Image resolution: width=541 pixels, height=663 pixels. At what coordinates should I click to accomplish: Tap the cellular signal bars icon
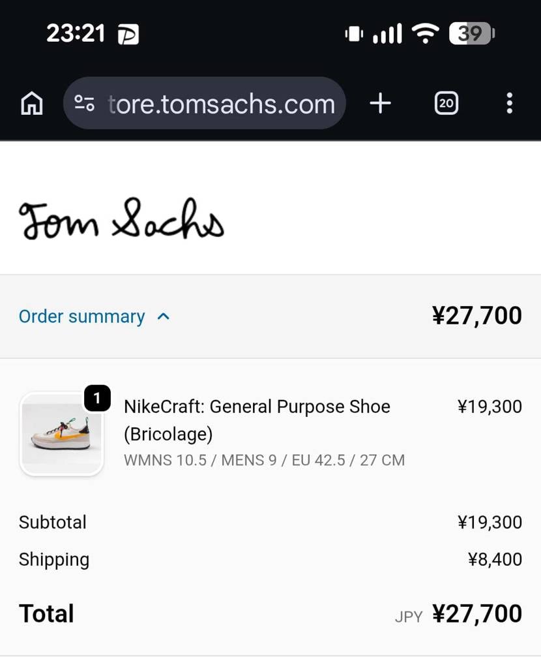point(387,33)
